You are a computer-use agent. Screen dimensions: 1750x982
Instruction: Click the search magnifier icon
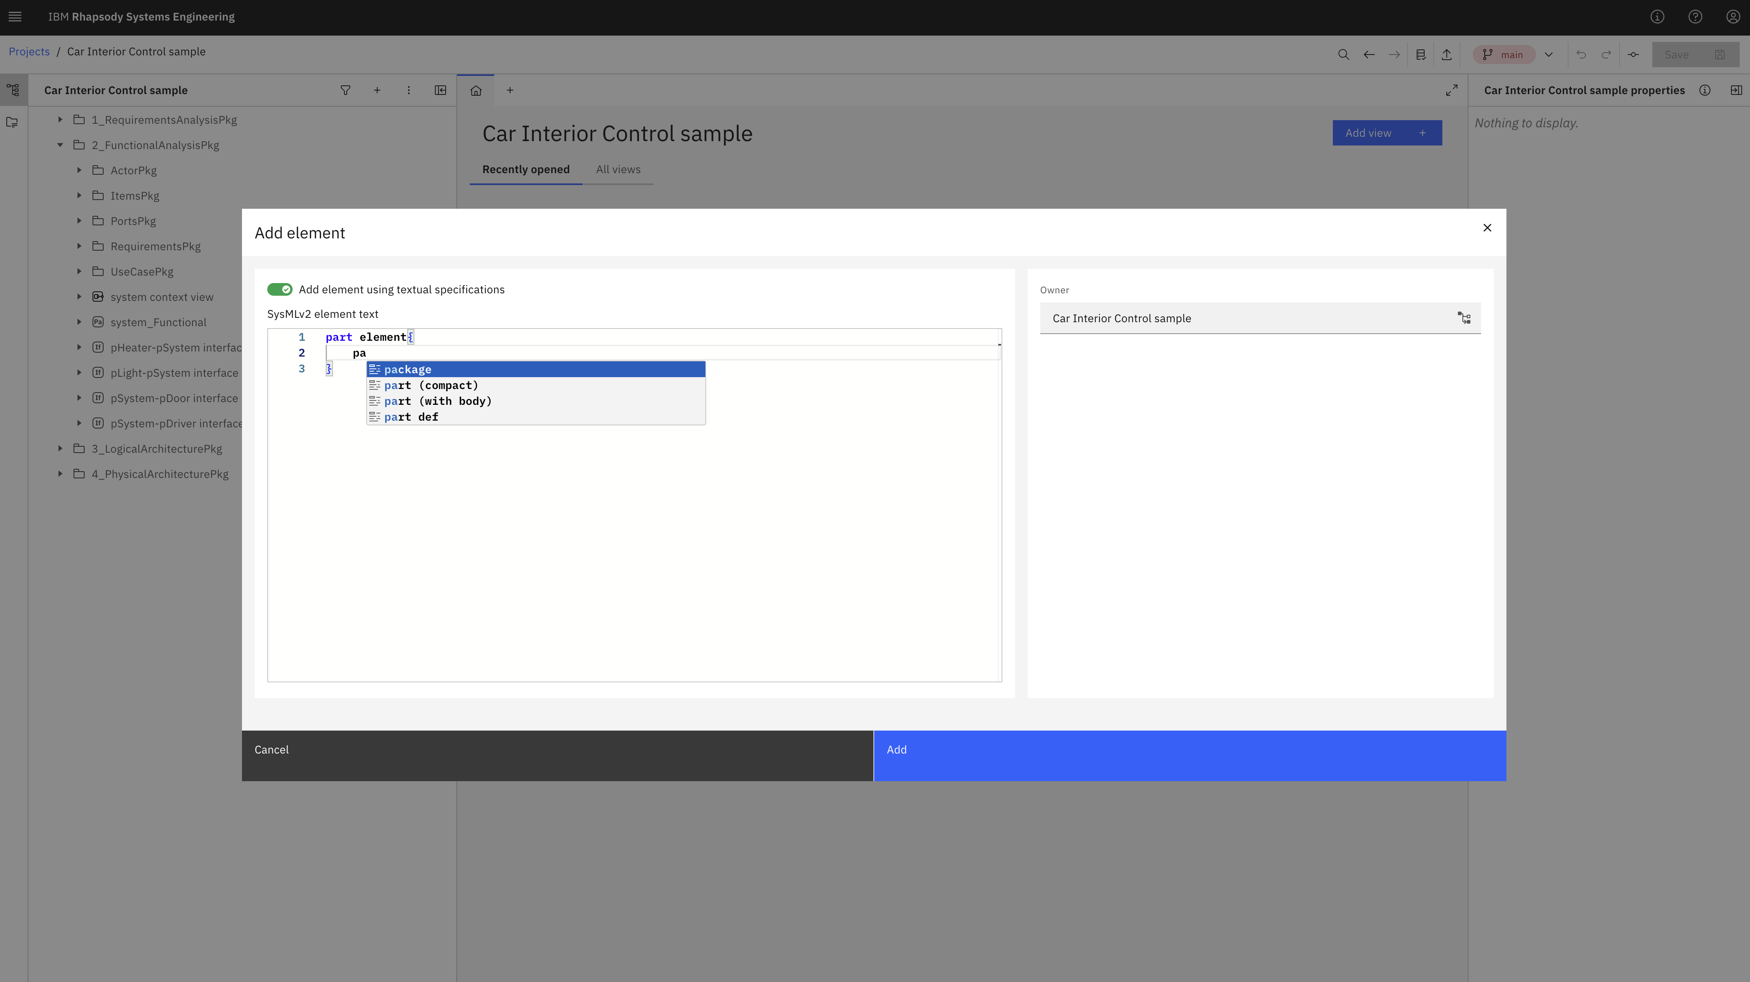point(1343,54)
